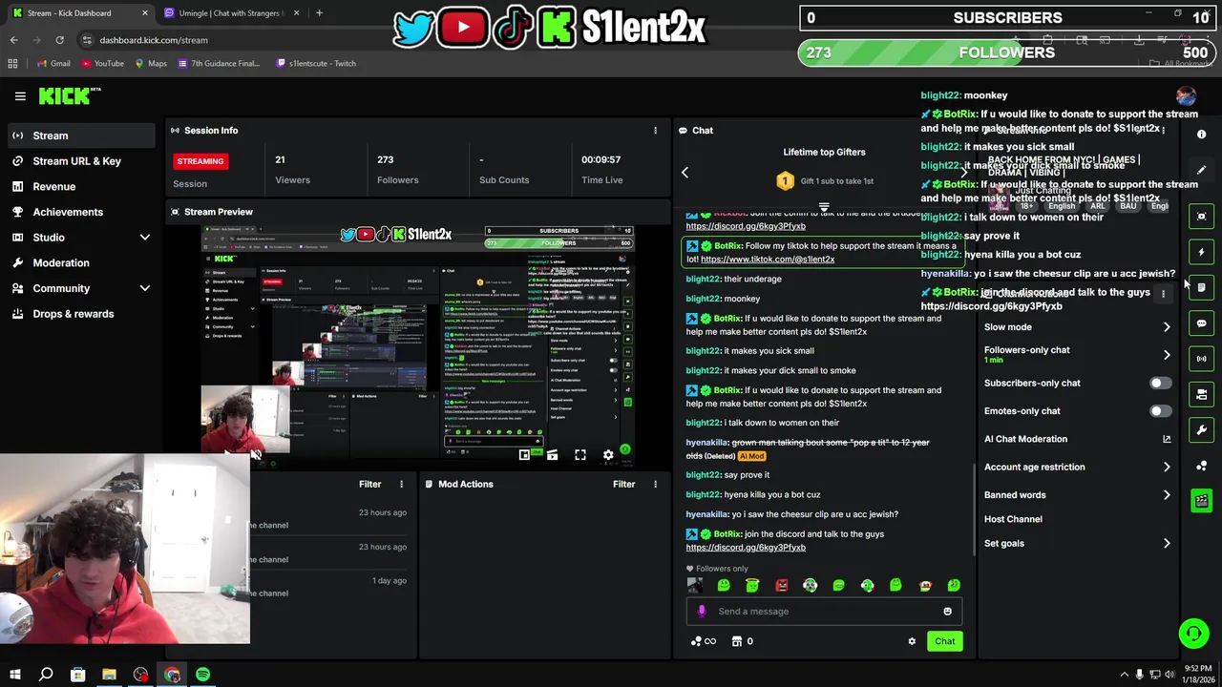Toggle camera widget in right toolbar

tap(1202, 394)
